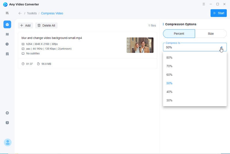
Task: Open the settings gear in sidebar
Action: [7, 113]
